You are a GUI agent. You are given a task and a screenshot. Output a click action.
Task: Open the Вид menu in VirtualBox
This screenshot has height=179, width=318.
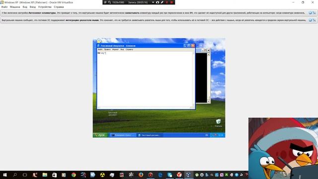point(25,7)
